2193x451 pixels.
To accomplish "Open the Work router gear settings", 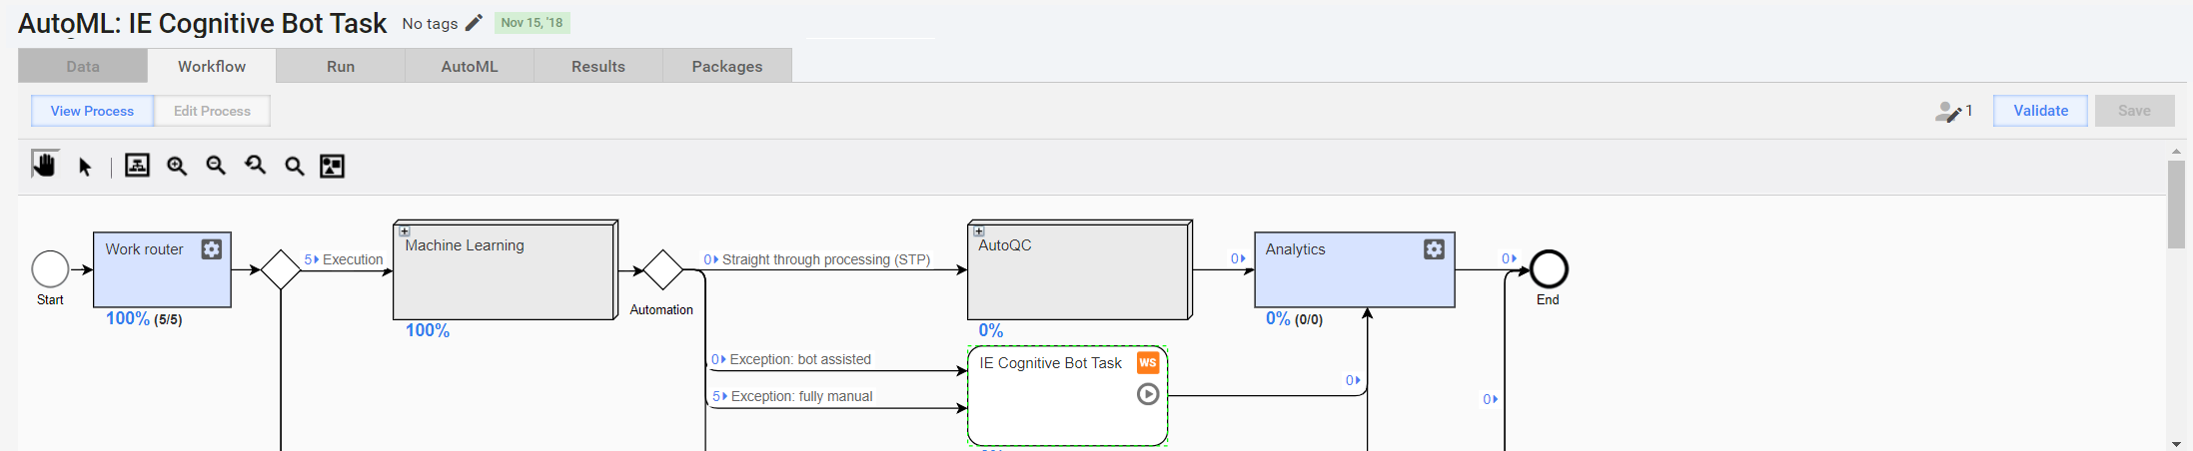I will point(212,249).
